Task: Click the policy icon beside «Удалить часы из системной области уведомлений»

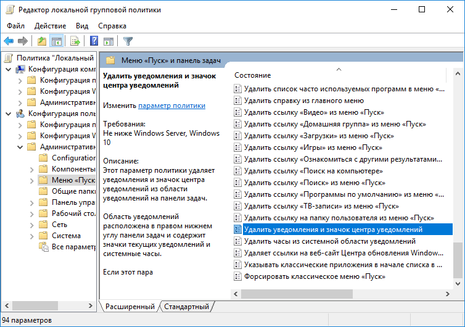Action: coord(237,241)
